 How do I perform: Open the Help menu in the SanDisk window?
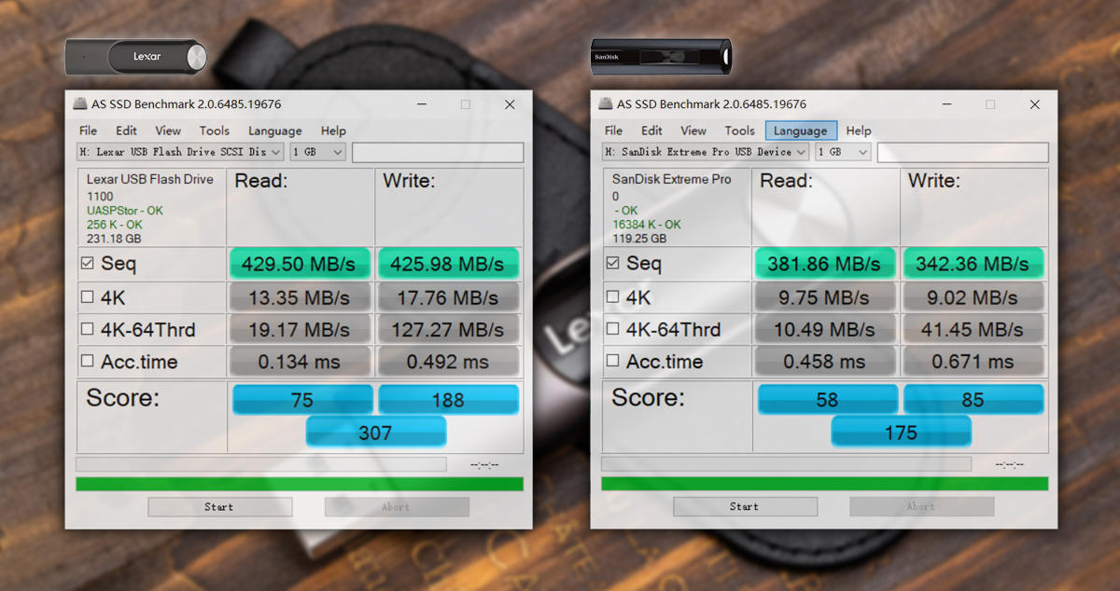click(x=858, y=131)
